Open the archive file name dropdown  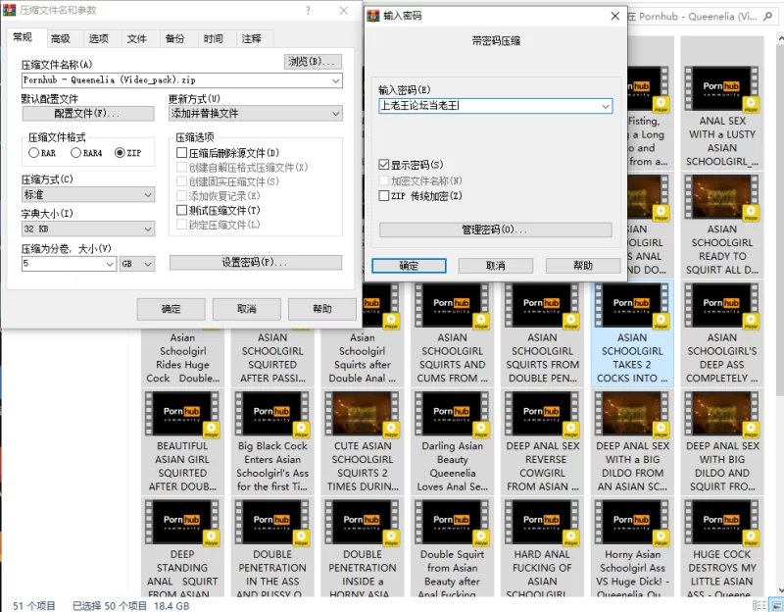pyautogui.click(x=336, y=80)
